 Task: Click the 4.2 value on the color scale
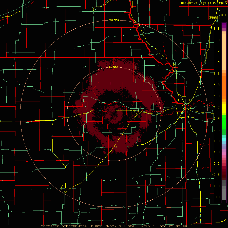click(x=217, y=107)
